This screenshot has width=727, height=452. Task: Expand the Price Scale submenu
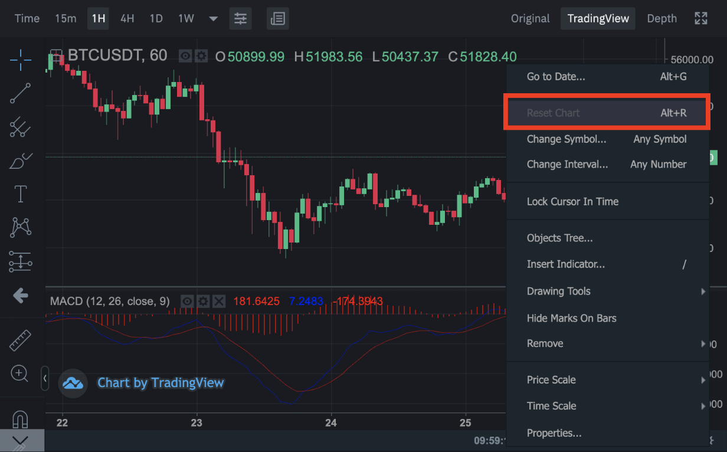point(608,380)
